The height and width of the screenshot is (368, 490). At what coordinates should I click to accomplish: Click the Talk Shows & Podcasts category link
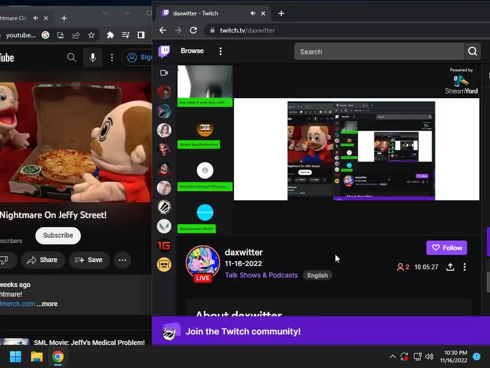261,275
